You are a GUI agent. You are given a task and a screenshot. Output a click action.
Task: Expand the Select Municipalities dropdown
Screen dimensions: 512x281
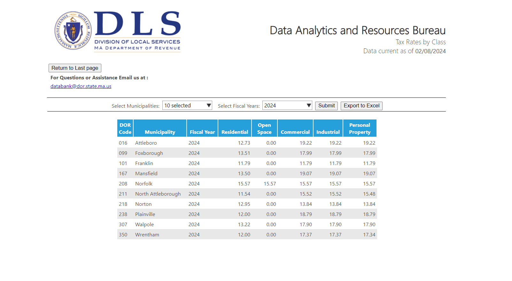[x=187, y=105]
